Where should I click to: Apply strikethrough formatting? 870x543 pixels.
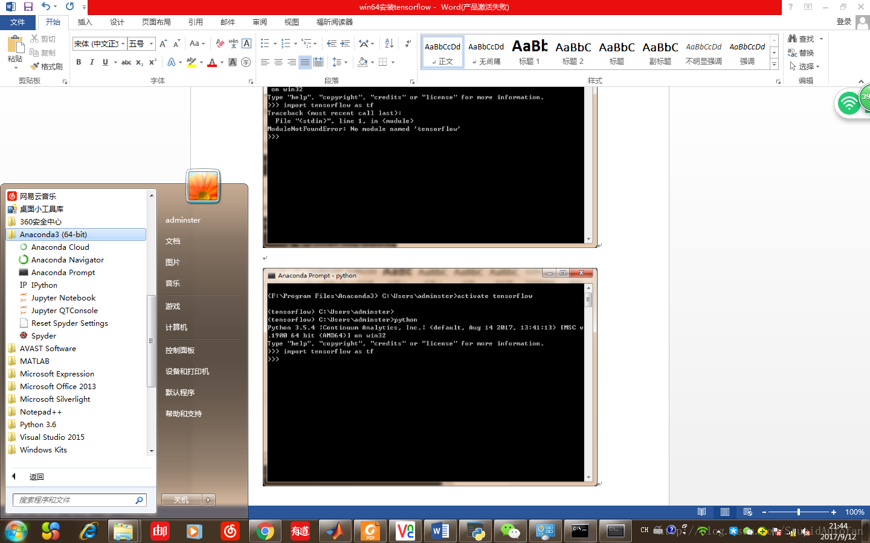[126, 62]
